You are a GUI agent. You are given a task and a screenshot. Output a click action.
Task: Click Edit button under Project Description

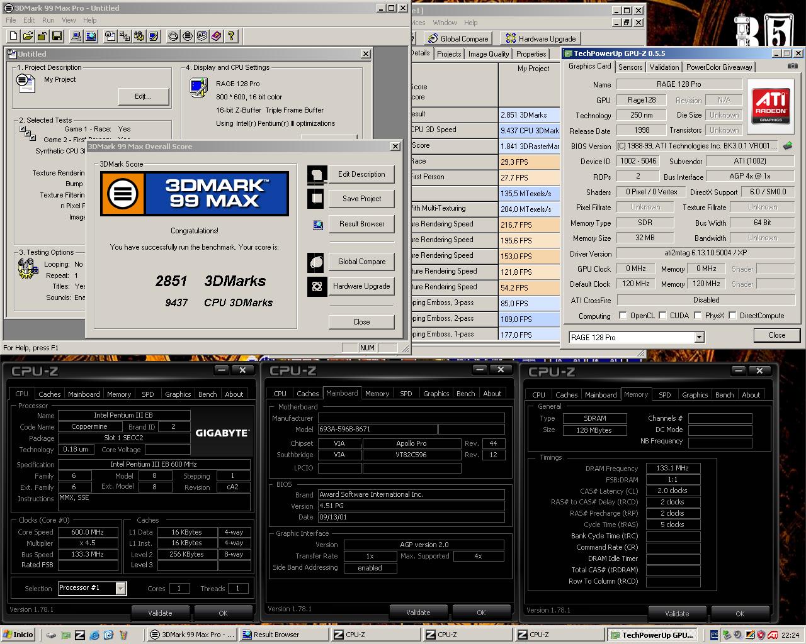pos(144,96)
